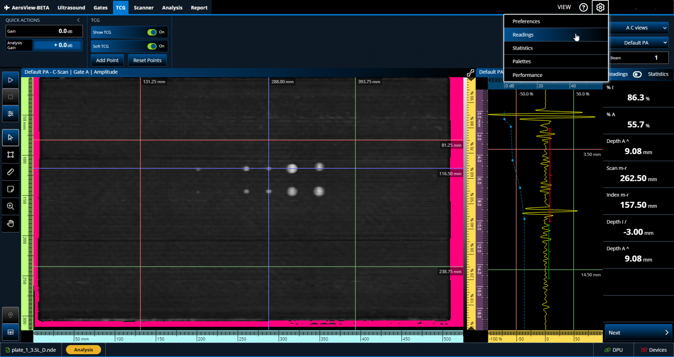
Task: Click the Analysis Gain value slider
Action: pyautogui.click(x=58, y=45)
